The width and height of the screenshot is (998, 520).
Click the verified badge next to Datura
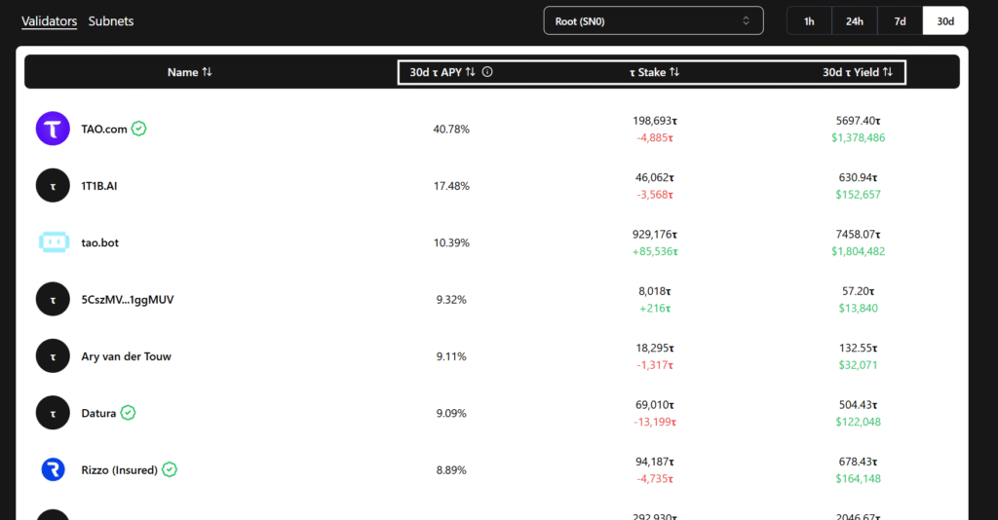click(x=129, y=413)
